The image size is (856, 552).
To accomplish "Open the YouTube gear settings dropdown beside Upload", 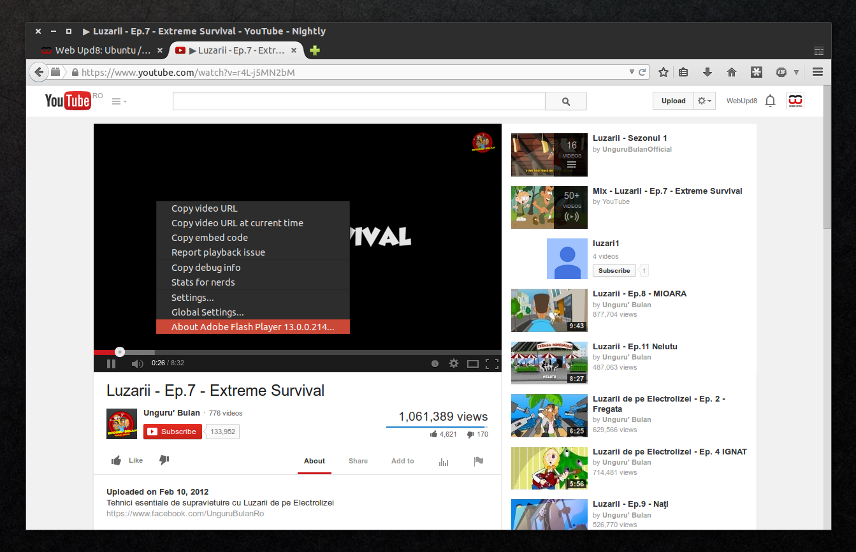I will pyautogui.click(x=704, y=101).
